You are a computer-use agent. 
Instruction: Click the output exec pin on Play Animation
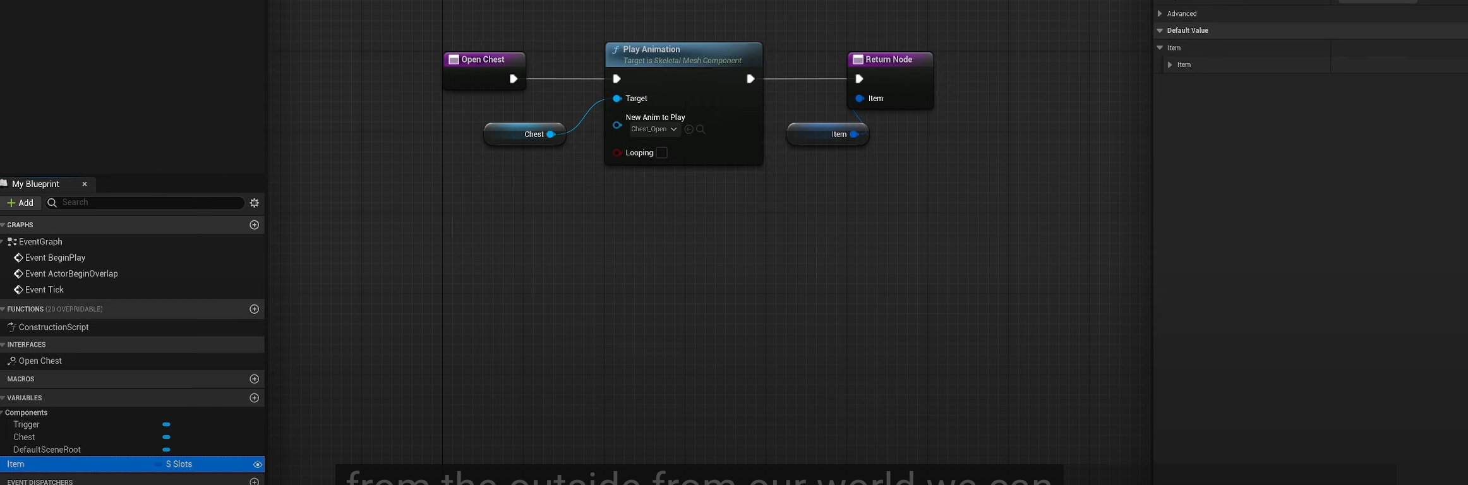click(750, 79)
